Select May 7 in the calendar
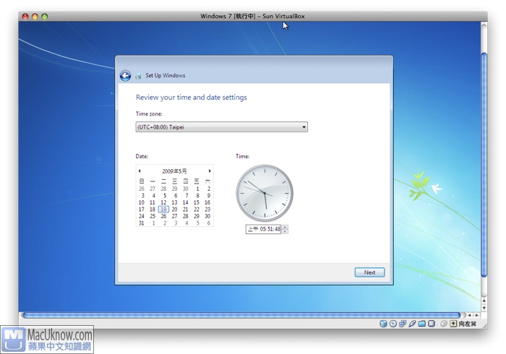This screenshot has height=354, width=506. (186, 196)
